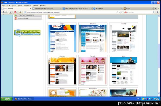Select the Minimal template thumbnail
The width and height of the screenshot is (161, 106).
(124, 38)
